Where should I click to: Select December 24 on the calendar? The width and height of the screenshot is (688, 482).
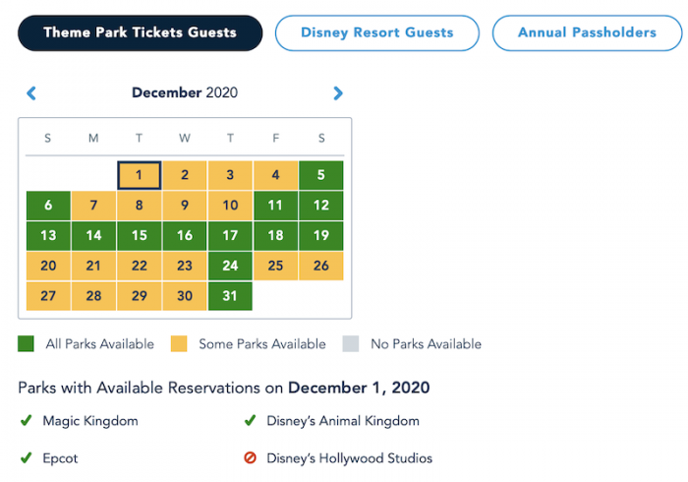[230, 266]
